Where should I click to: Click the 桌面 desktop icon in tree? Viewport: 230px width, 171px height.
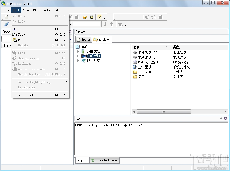pyautogui.click(x=78, y=47)
